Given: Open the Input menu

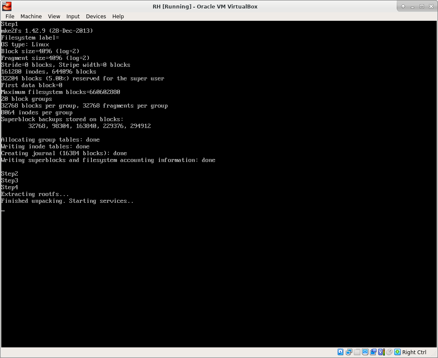Looking at the screenshot, I should coord(73,16).
